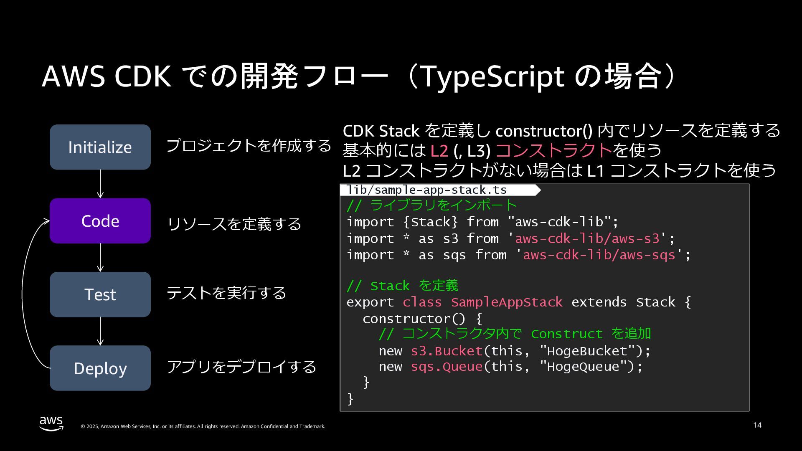The width and height of the screenshot is (802, 451).
Task: Click the Deploy step box
Action: (100, 368)
